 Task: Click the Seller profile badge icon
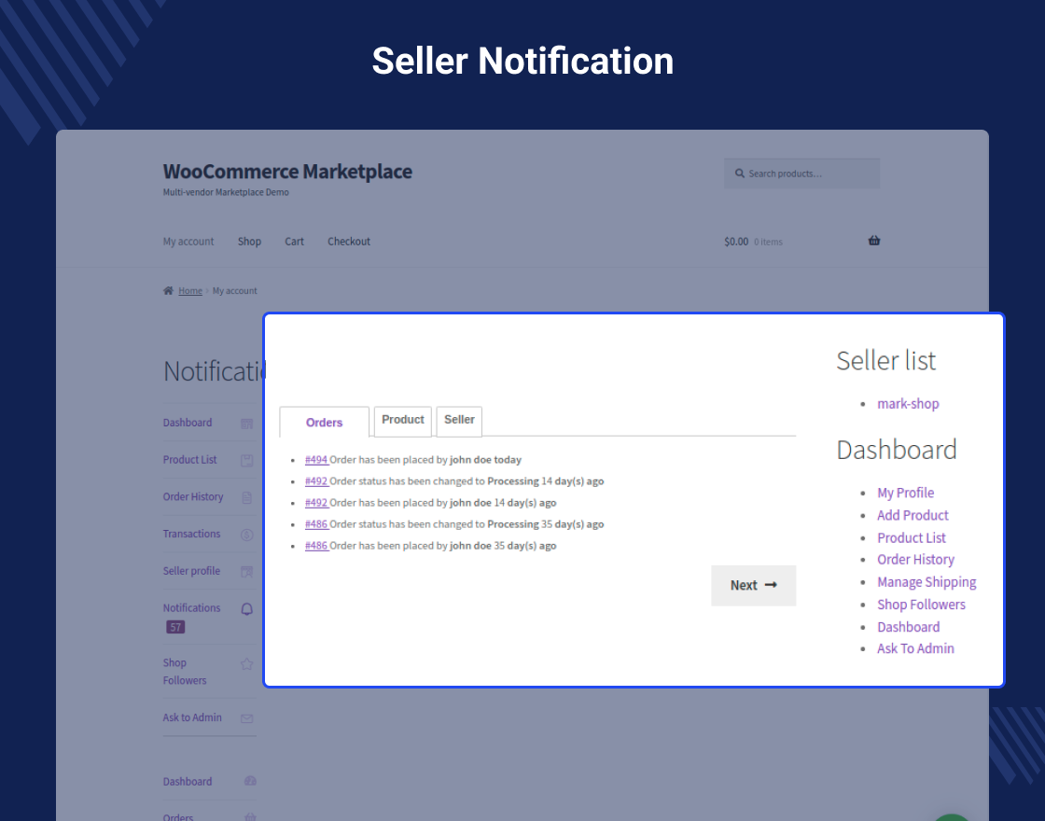(246, 571)
